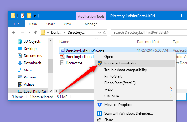Screen dimensions: 187x122
Task: Choose Troubleshoot compatibility
Action: [135, 70]
